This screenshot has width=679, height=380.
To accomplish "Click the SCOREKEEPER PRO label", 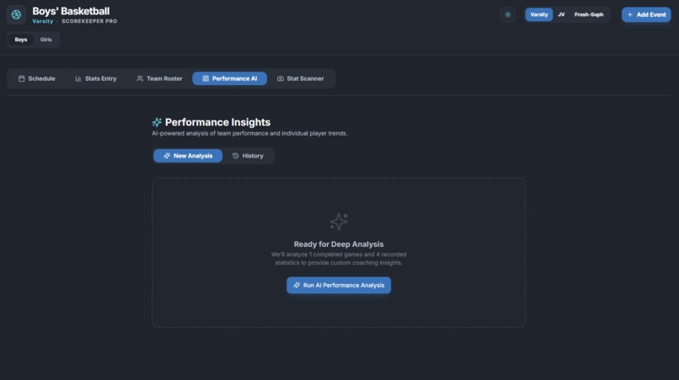I will (89, 21).
